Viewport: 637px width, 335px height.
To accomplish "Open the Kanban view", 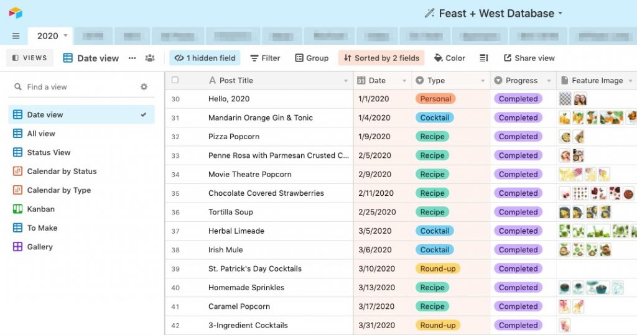I will coord(40,209).
